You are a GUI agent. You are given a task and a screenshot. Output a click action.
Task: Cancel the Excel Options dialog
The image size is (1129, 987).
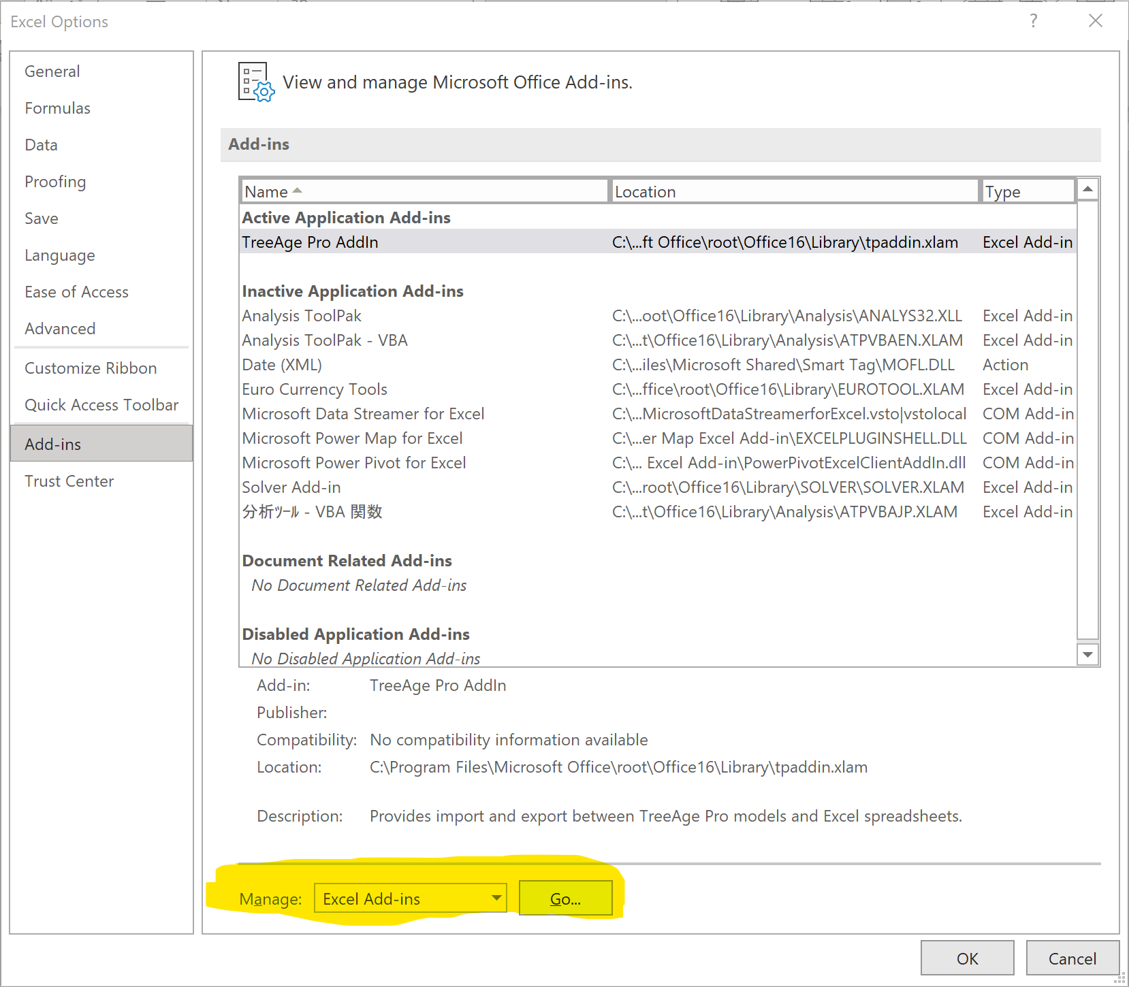(1072, 958)
